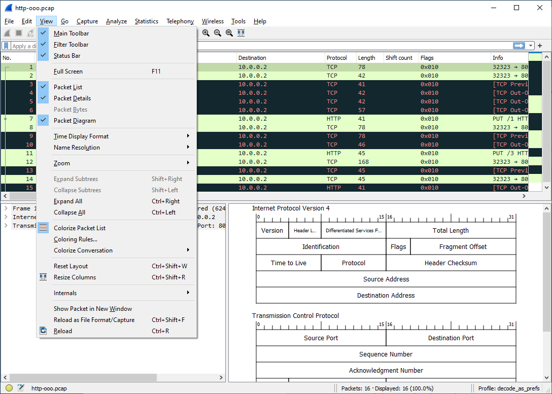552x394 pixels.
Task: Disable the Packet Diagram view option
Action: click(x=75, y=121)
